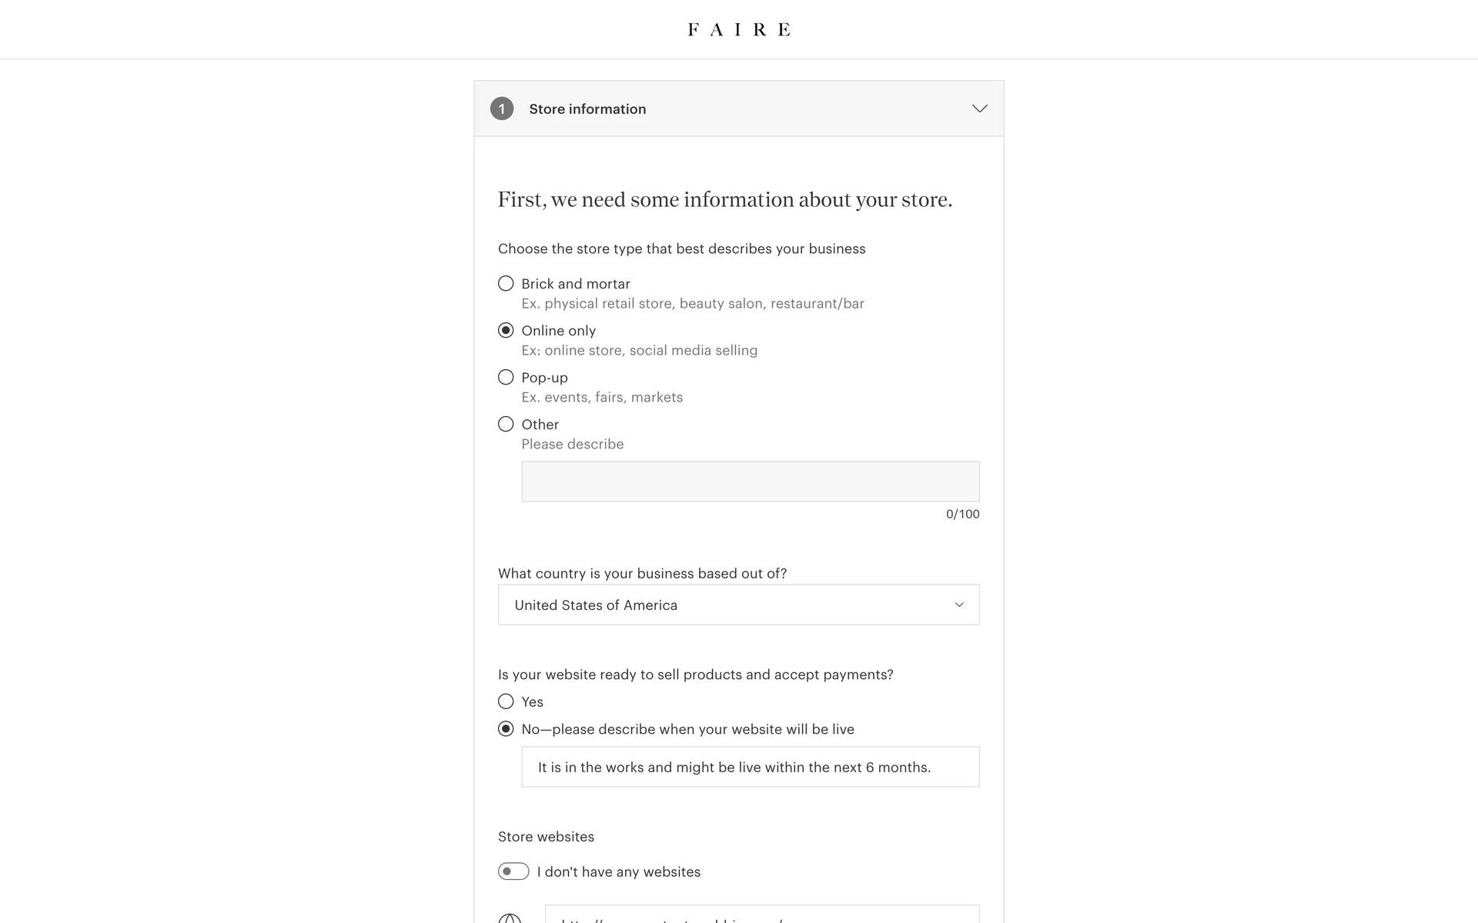Toggle I don't have any websites switch
The height and width of the screenshot is (923, 1478).
(x=513, y=871)
